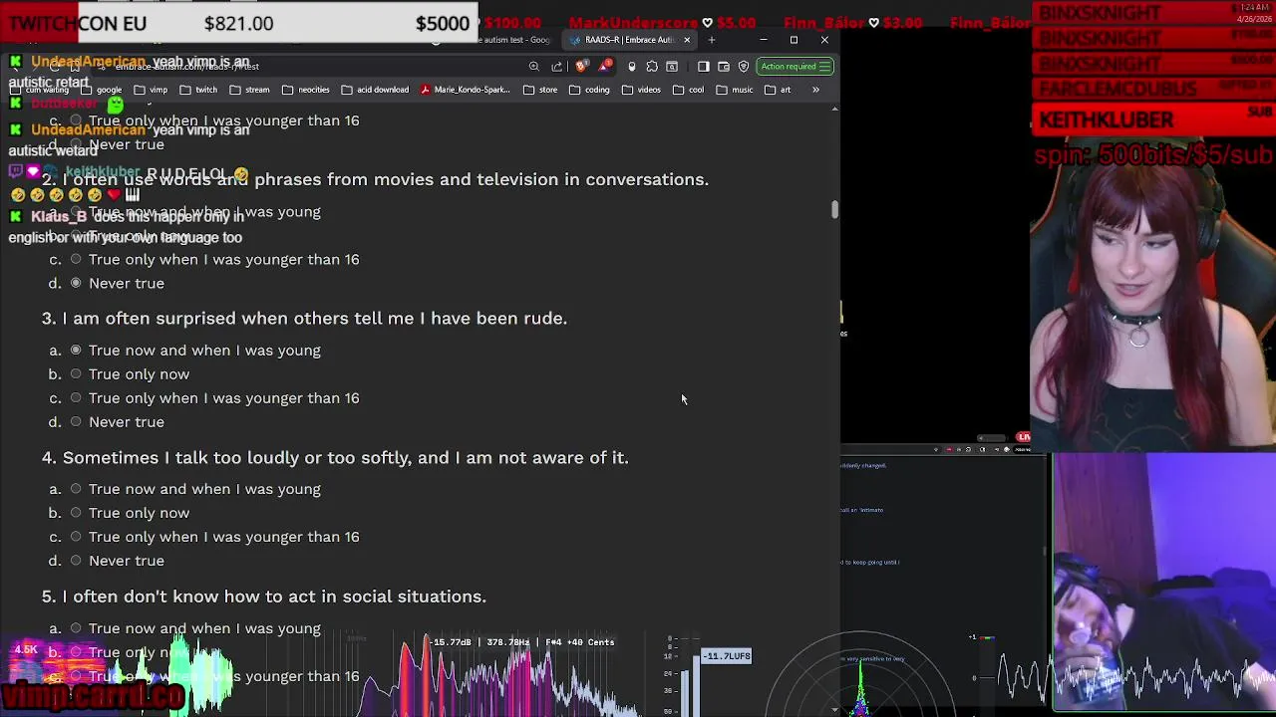Open the Brave Rewards triangle icon
This screenshot has height=717, width=1276.
[603, 67]
